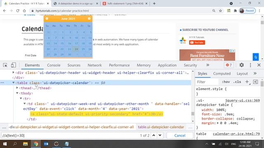Click the page zoom magnifier icon
The image size is (264, 148).
(x=214, y=11)
